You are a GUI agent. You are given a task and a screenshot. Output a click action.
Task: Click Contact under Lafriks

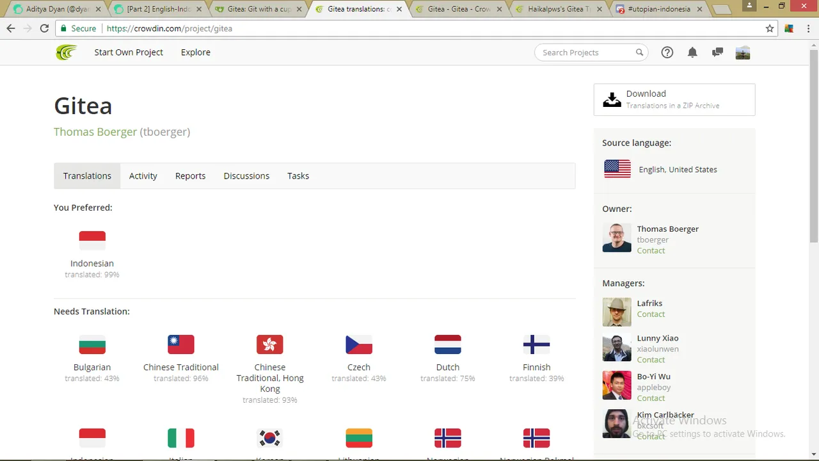click(651, 314)
